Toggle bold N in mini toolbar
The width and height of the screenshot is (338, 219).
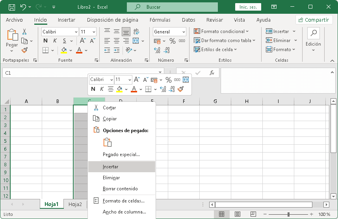tap(93, 89)
